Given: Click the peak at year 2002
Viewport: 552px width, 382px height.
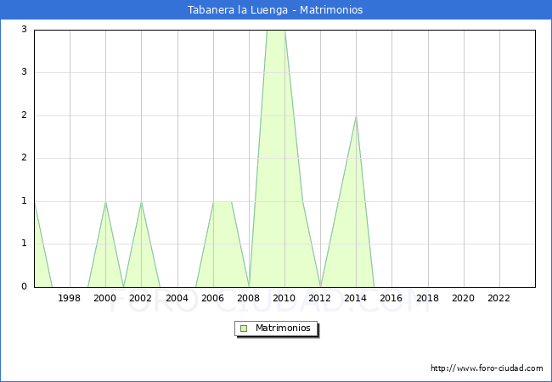Looking at the screenshot, I should coord(141,202).
